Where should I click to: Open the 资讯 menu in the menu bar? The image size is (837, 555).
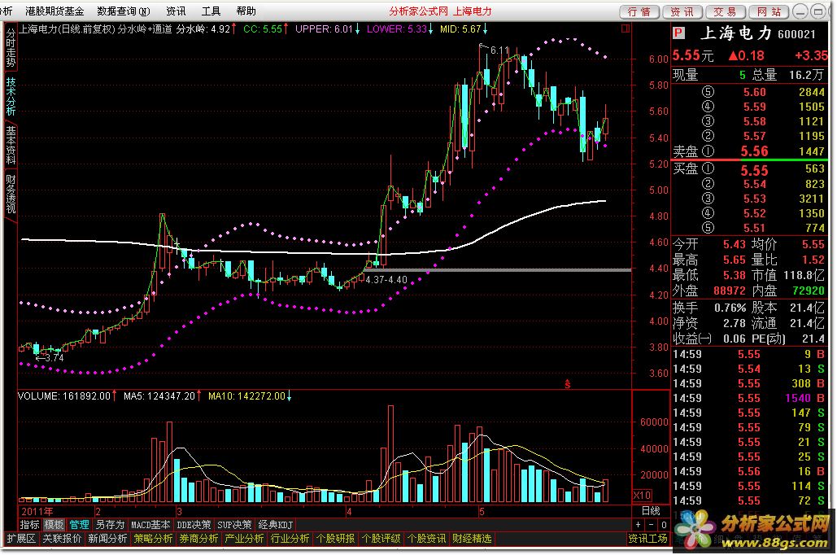[176, 11]
